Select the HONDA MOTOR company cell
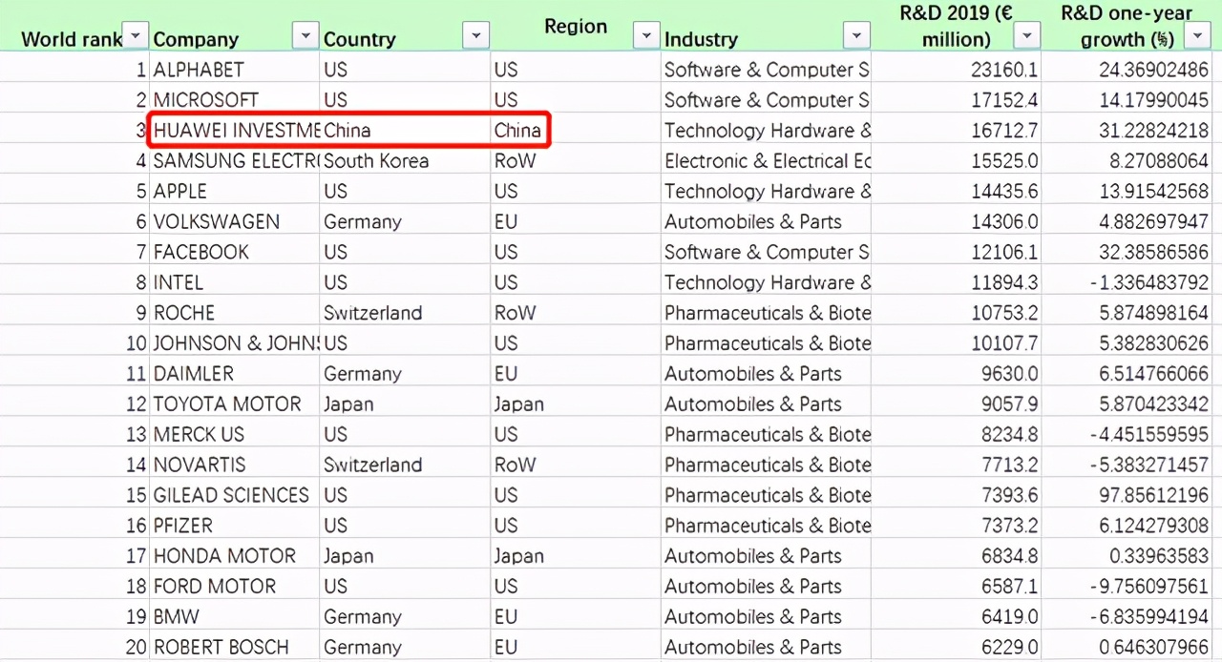Image resolution: width=1222 pixels, height=662 pixels. tap(235, 556)
